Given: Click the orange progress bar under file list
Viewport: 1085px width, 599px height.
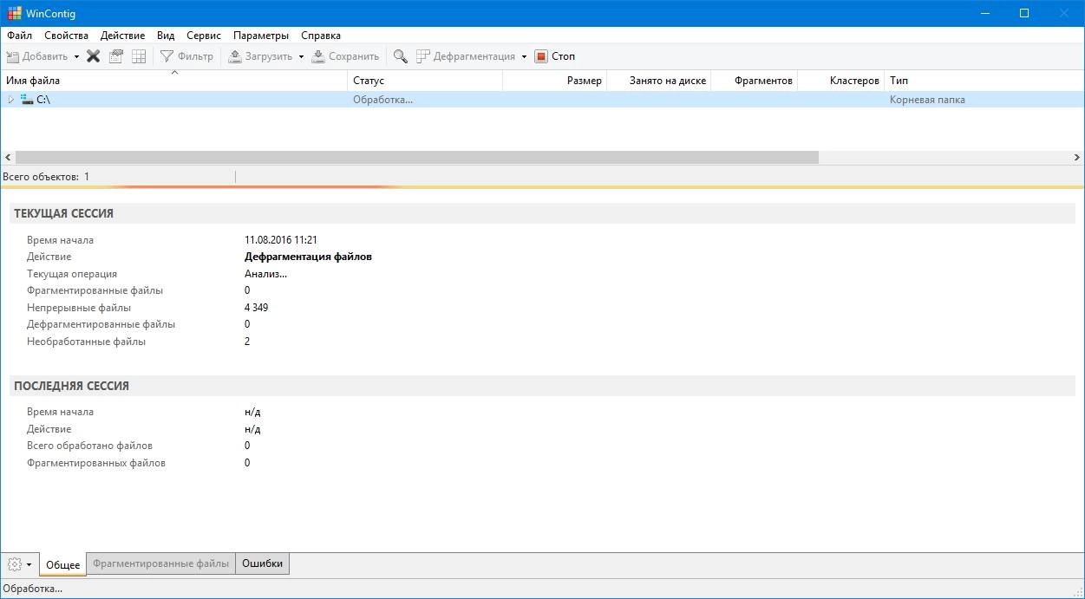Looking at the screenshot, I should 542,186.
